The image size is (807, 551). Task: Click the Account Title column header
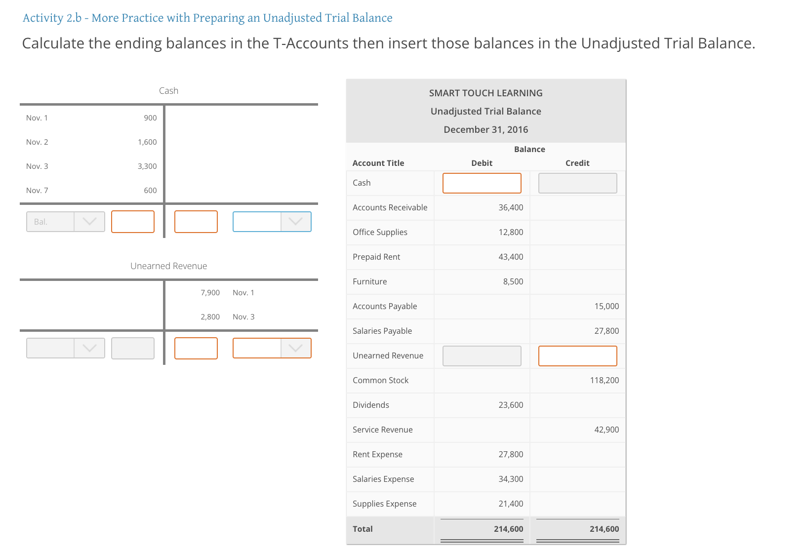378,163
